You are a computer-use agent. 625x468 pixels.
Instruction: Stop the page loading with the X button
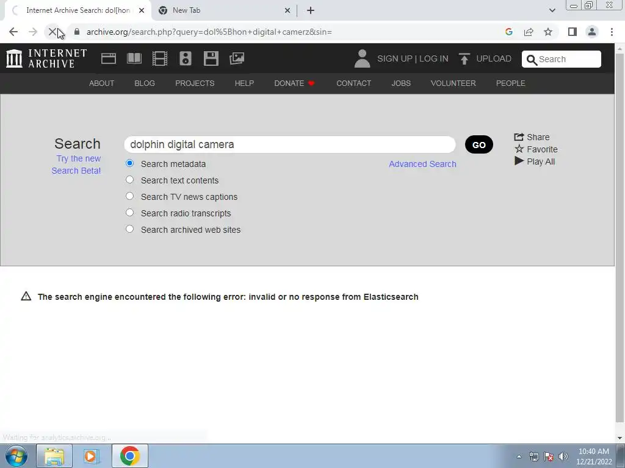click(x=52, y=32)
